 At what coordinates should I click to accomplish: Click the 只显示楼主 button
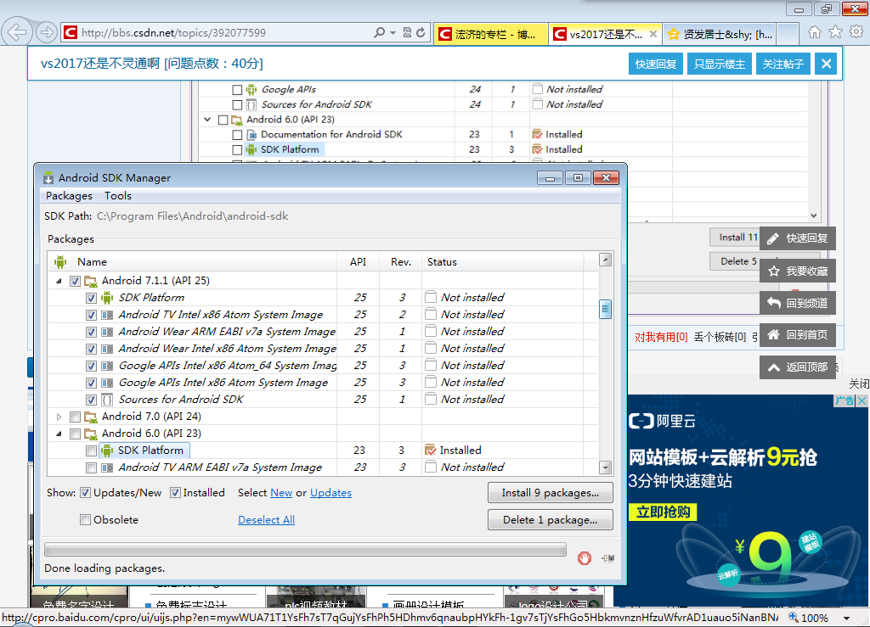pos(720,64)
